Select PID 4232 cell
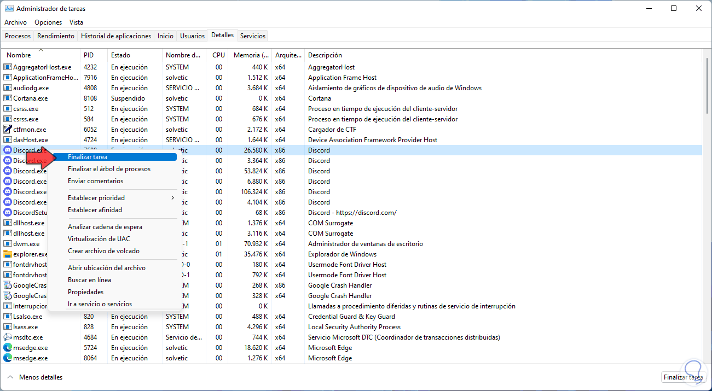Viewport: 712px width, 391px height. (x=90, y=67)
